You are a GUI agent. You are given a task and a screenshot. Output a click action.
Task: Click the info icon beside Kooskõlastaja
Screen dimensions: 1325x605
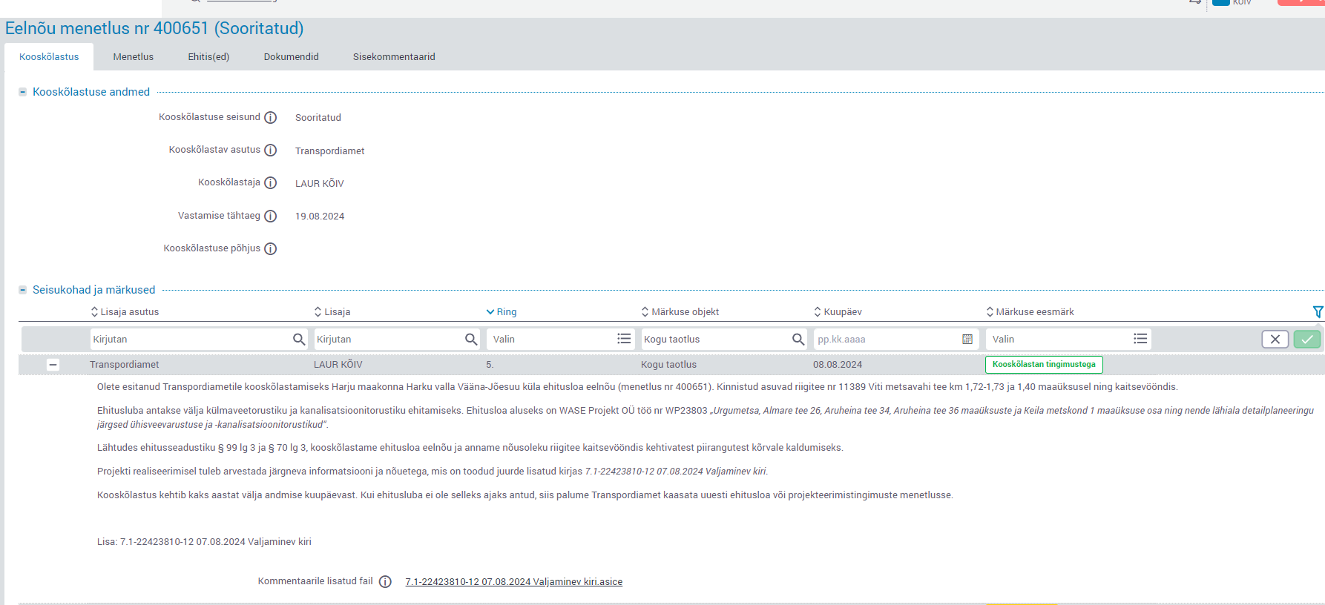271,183
